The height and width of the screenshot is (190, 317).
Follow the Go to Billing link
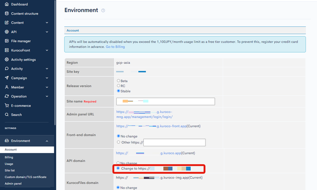[115, 46]
